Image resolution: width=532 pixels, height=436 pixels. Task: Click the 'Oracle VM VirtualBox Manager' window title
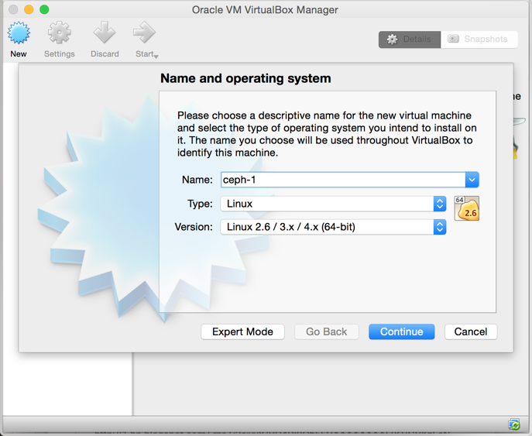265,10
